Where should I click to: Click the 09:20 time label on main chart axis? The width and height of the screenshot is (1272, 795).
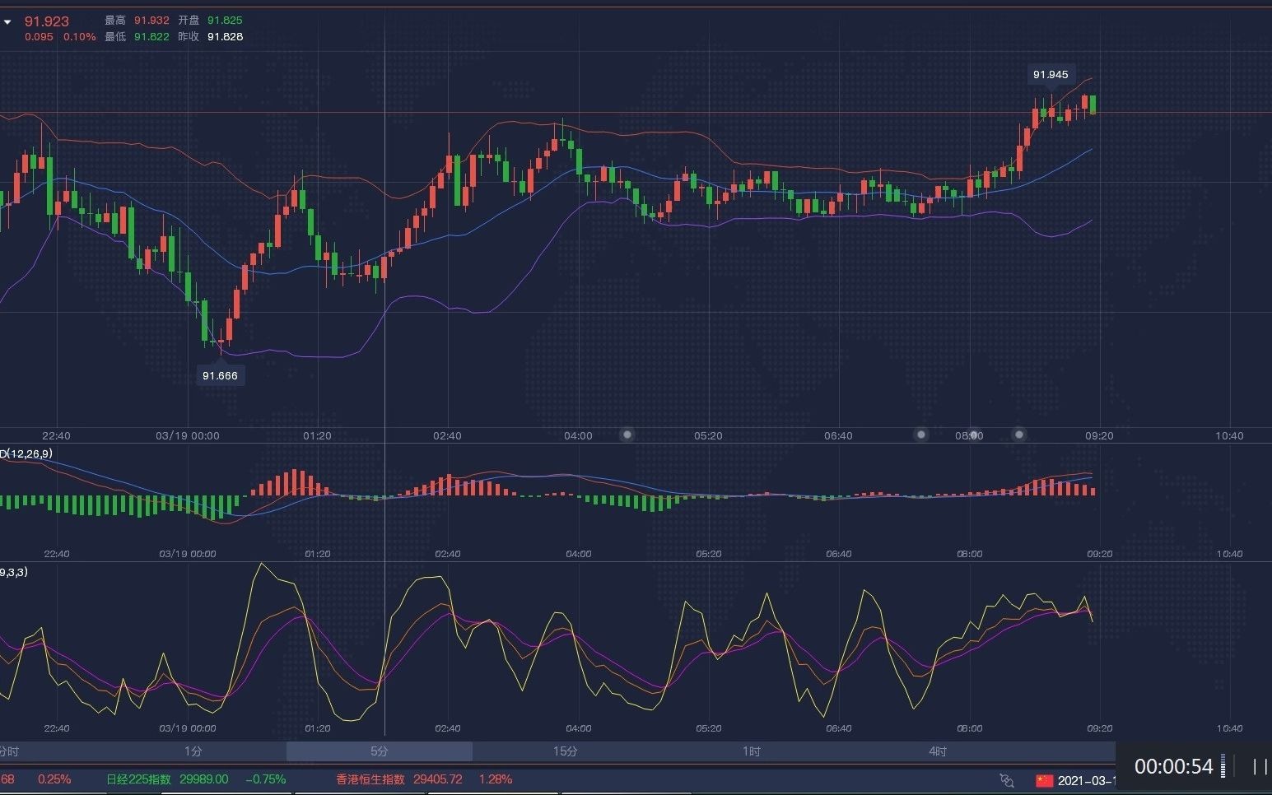pyautogui.click(x=1099, y=435)
